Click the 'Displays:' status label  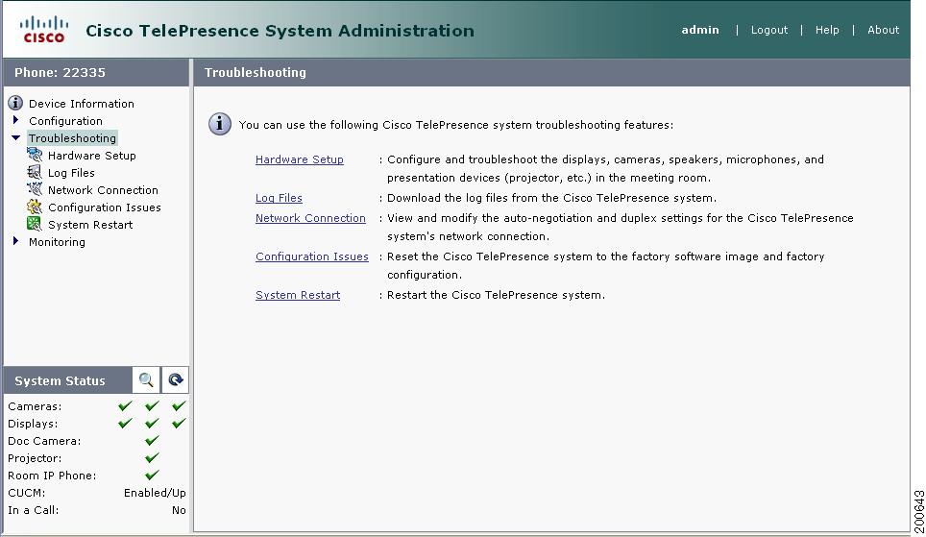pos(33,424)
